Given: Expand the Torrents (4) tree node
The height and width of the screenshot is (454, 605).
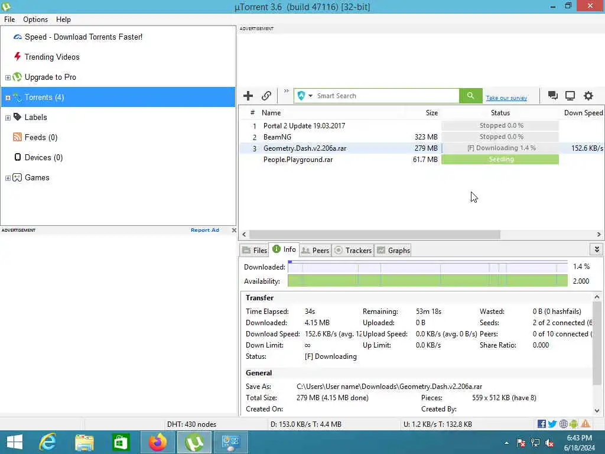Looking at the screenshot, I should pyautogui.click(x=8, y=98).
